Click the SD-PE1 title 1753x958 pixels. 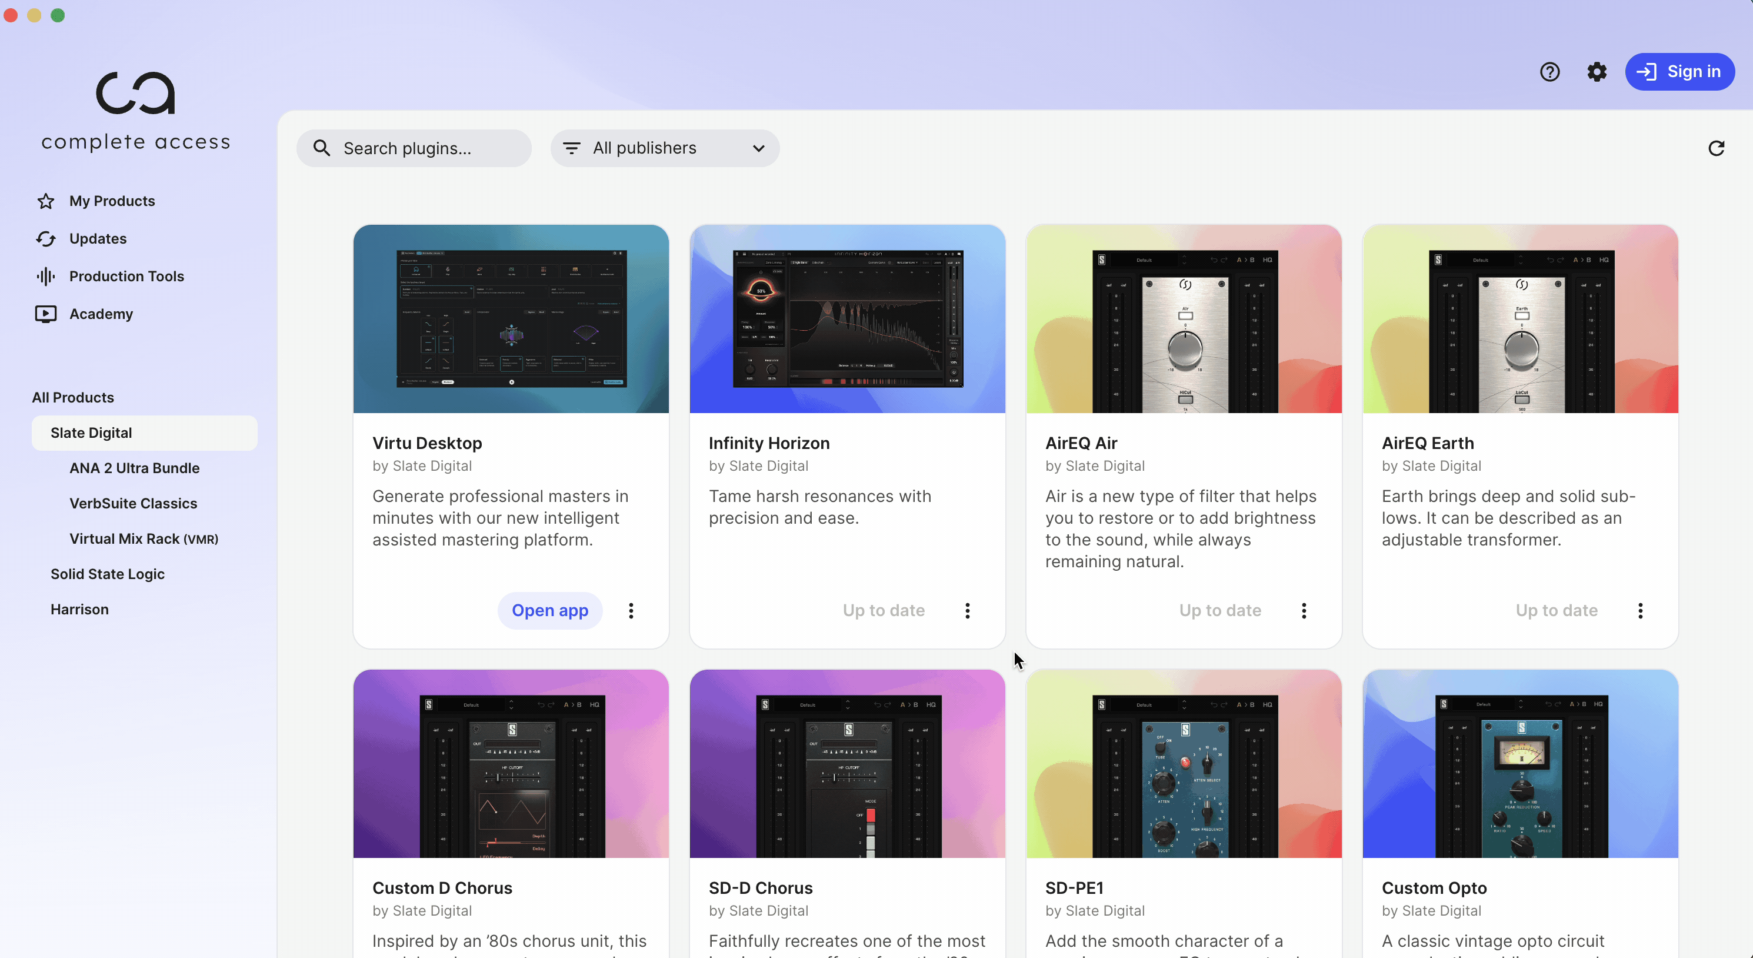click(x=1075, y=888)
